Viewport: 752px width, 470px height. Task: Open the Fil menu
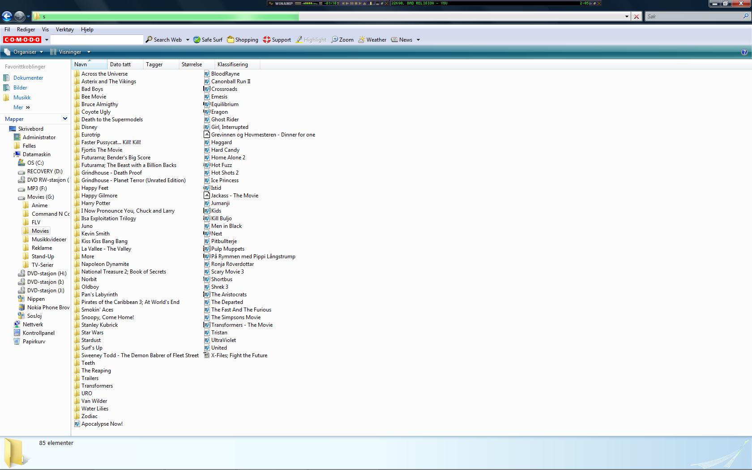click(7, 30)
